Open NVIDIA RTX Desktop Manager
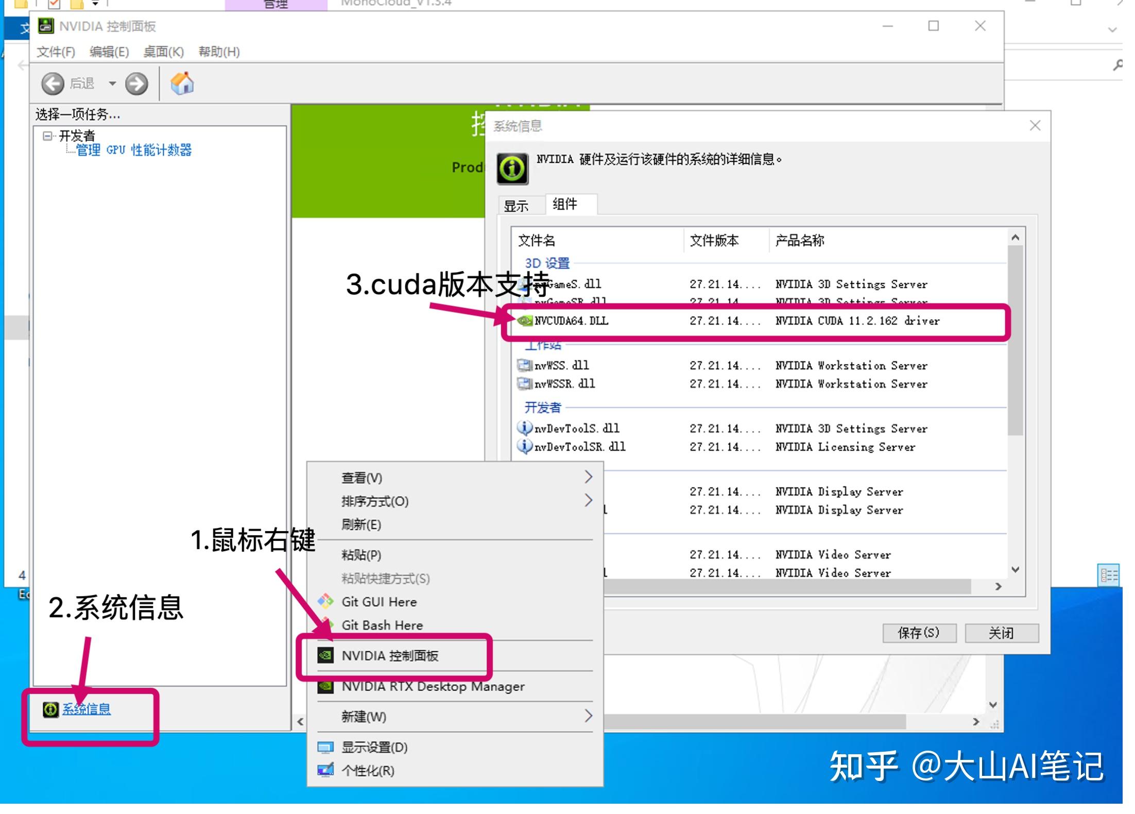Screen dimensions: 1135x814 click(433, 686)
